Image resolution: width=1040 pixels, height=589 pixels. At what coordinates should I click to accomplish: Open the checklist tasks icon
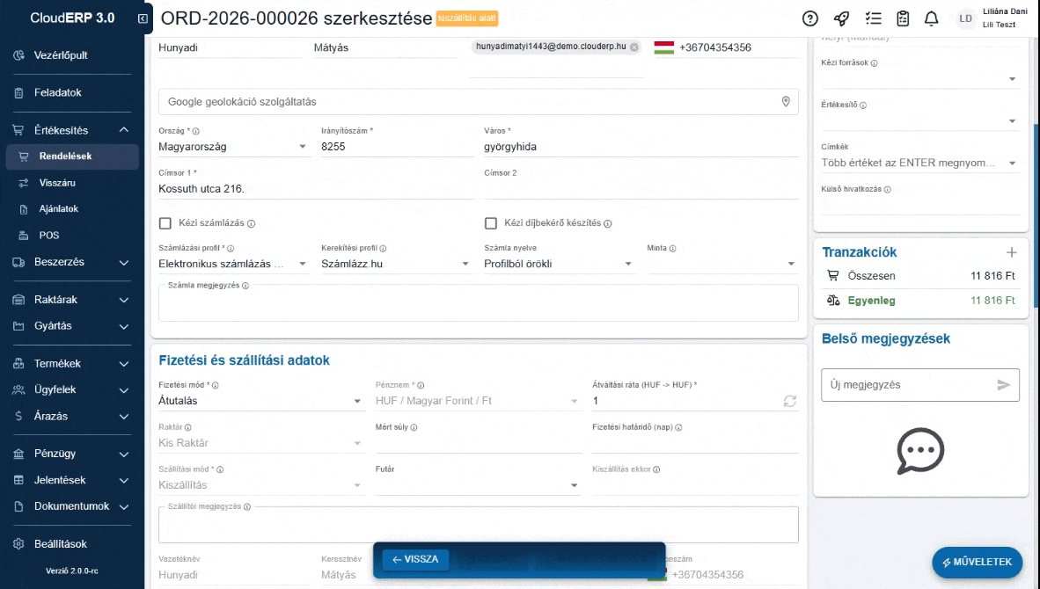[x=873, y=18]
